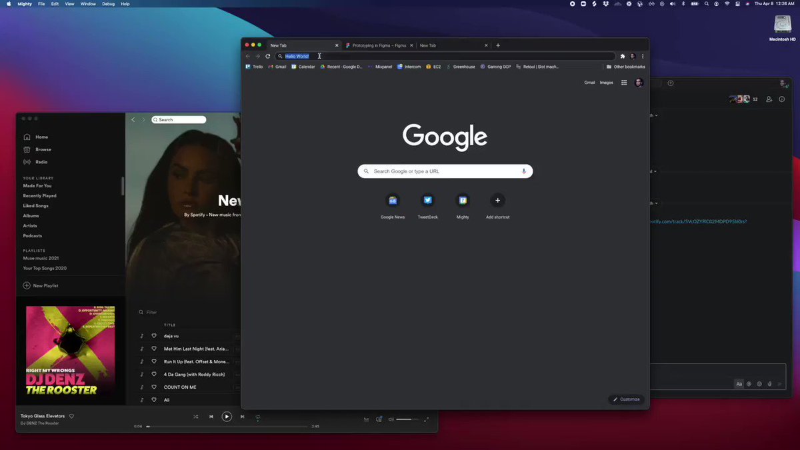
Task: Click the Google account avatar on page
Action: (639, 83)
